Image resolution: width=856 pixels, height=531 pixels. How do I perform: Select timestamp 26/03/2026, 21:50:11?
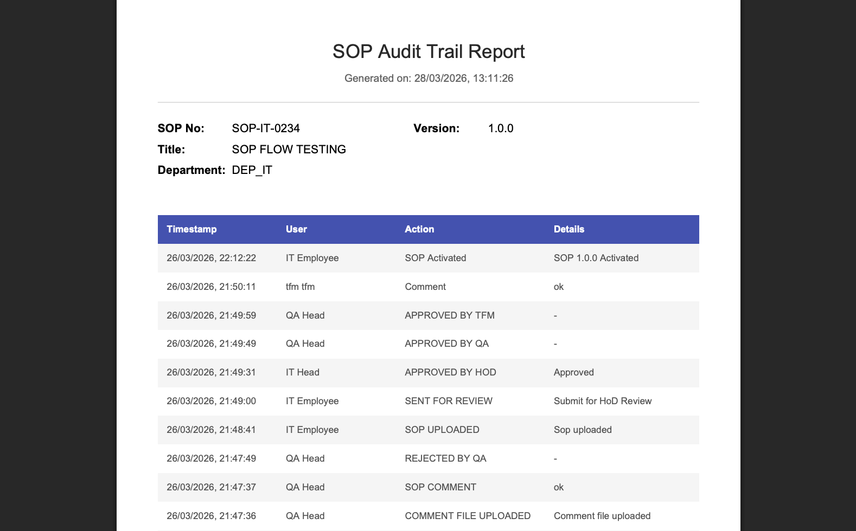tap(211, 287)
